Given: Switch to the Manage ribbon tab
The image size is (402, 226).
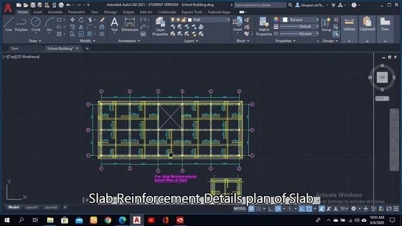Looking at the screenshot, I should pyautogui.click(x=111, y=12).
